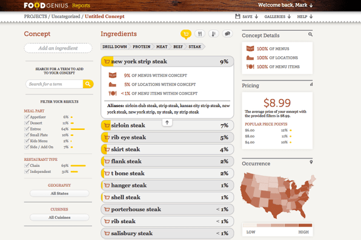This screenshot has height=240, width=361.
Task: Open the thermometer view icon
Action: pyautogui.click(x=214, y=34)
